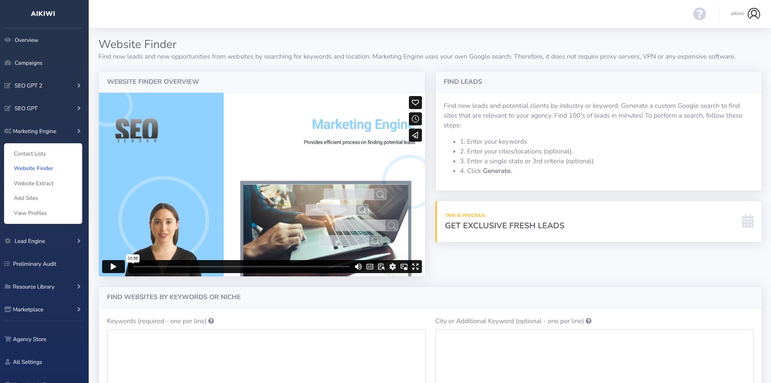Like the video with the heart icon
Screen dimensions: 771x383
point(415,103)
